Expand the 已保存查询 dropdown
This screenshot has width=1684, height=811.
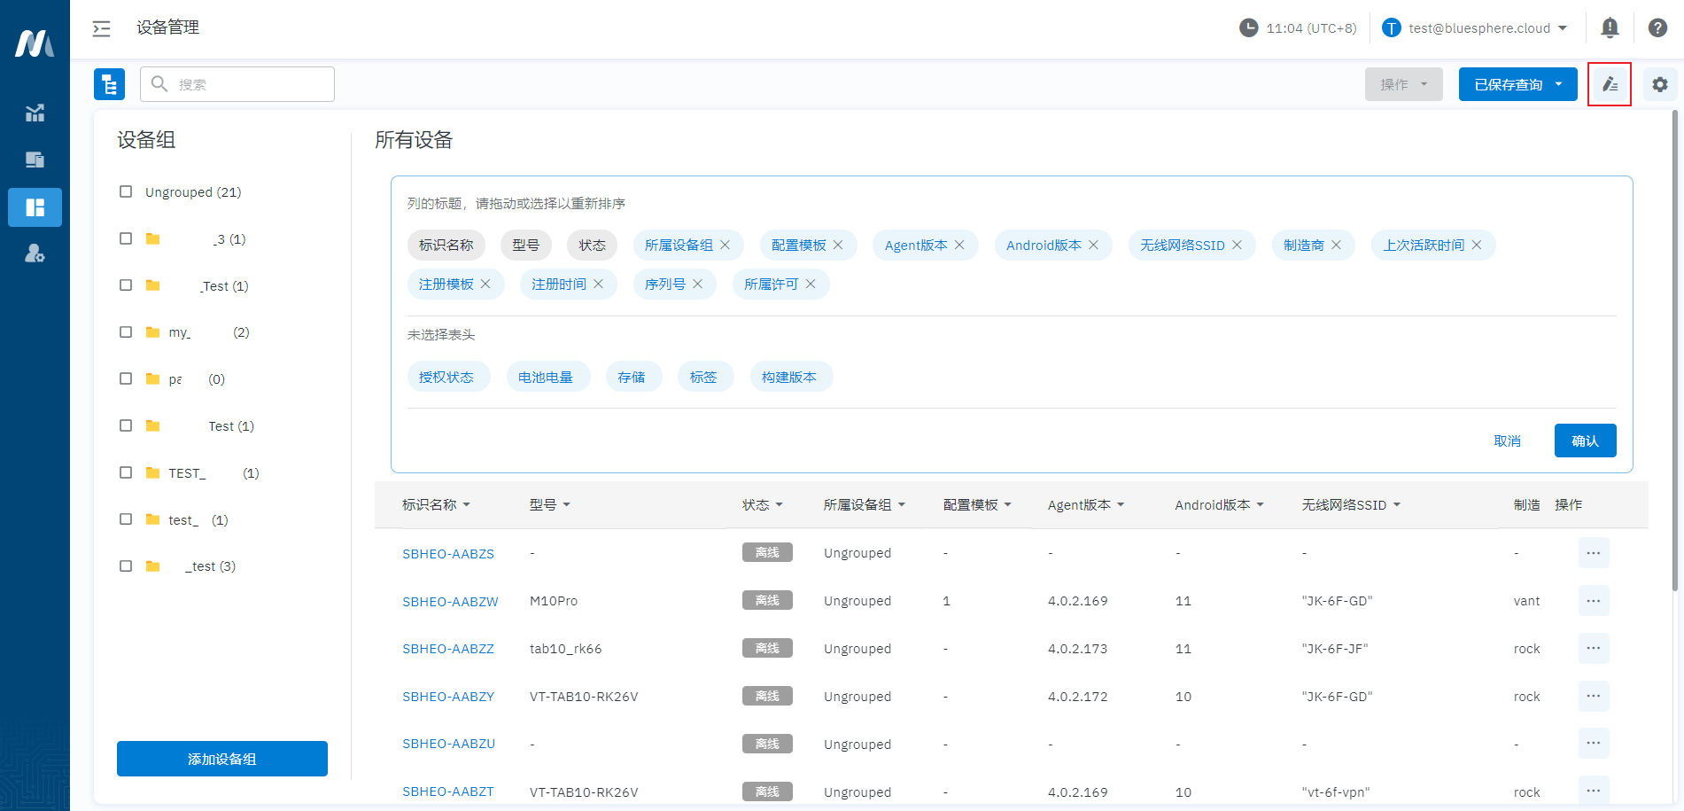coord(1517,84)
